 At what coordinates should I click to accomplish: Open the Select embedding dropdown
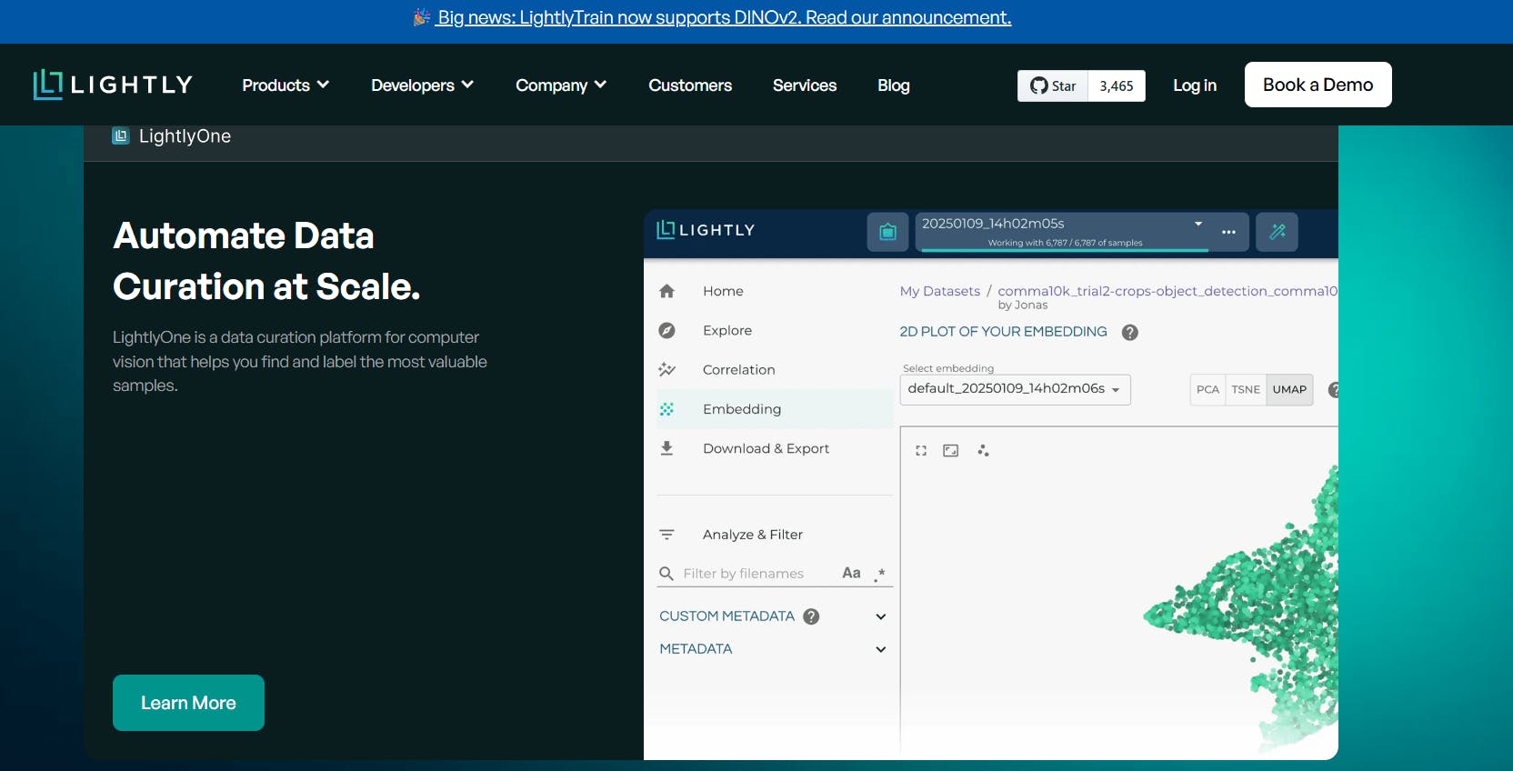(1015, 389)
